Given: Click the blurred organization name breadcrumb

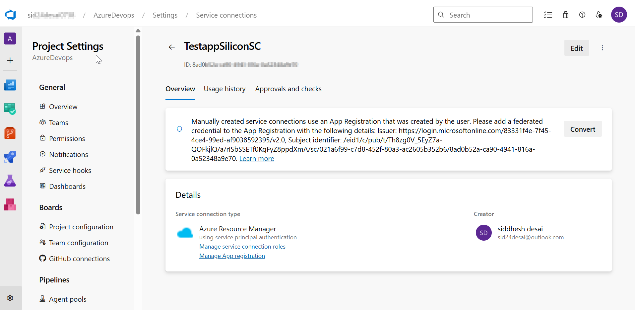Looking at the screenshot, I should (51, 15).
